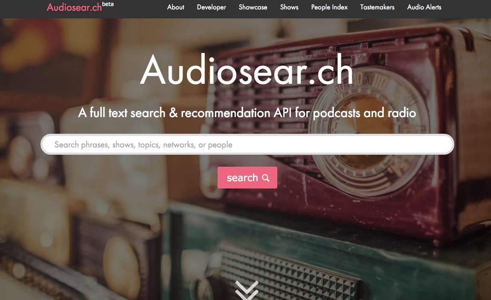
Task: Click the pink search button
Action: 247,178
